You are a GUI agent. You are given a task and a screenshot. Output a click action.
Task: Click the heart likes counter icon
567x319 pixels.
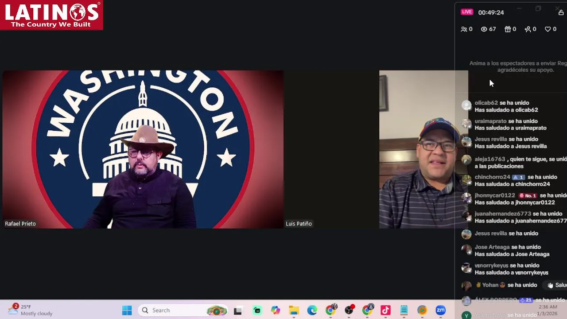548,29
